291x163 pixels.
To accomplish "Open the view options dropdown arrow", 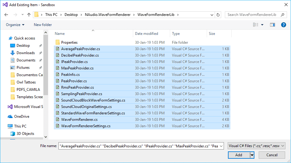I will [x=262, y=25].
